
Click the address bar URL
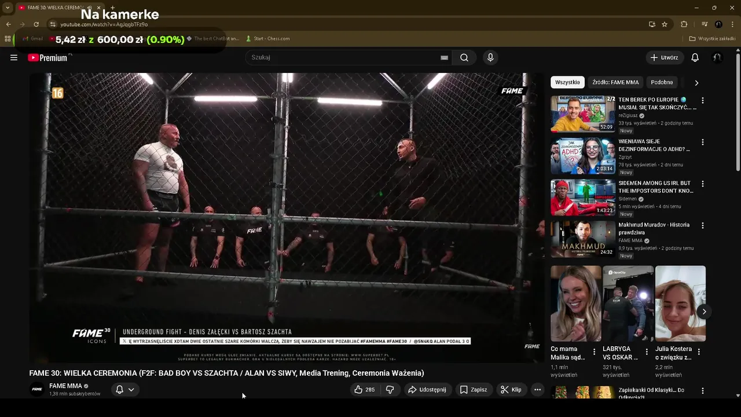[x=104, y=24]
